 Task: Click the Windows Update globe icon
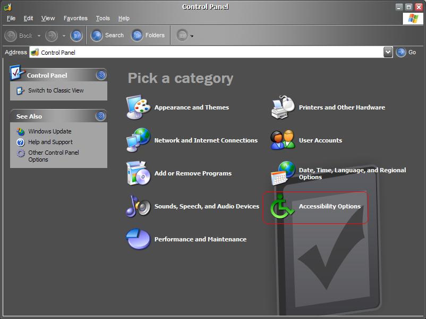[21, 132]
